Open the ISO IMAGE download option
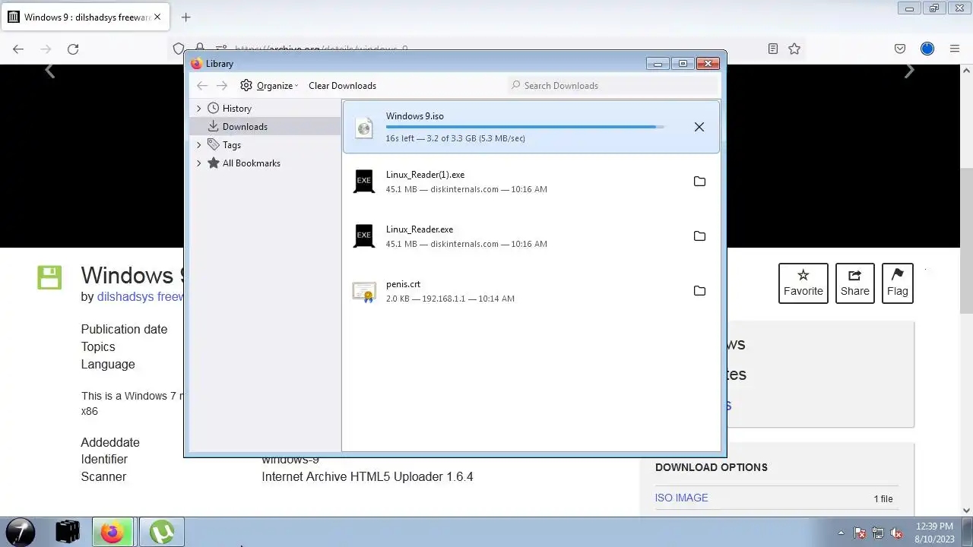The height and width of the screenshot is (547, 973). pyautogui.click(x=681, y=498)
